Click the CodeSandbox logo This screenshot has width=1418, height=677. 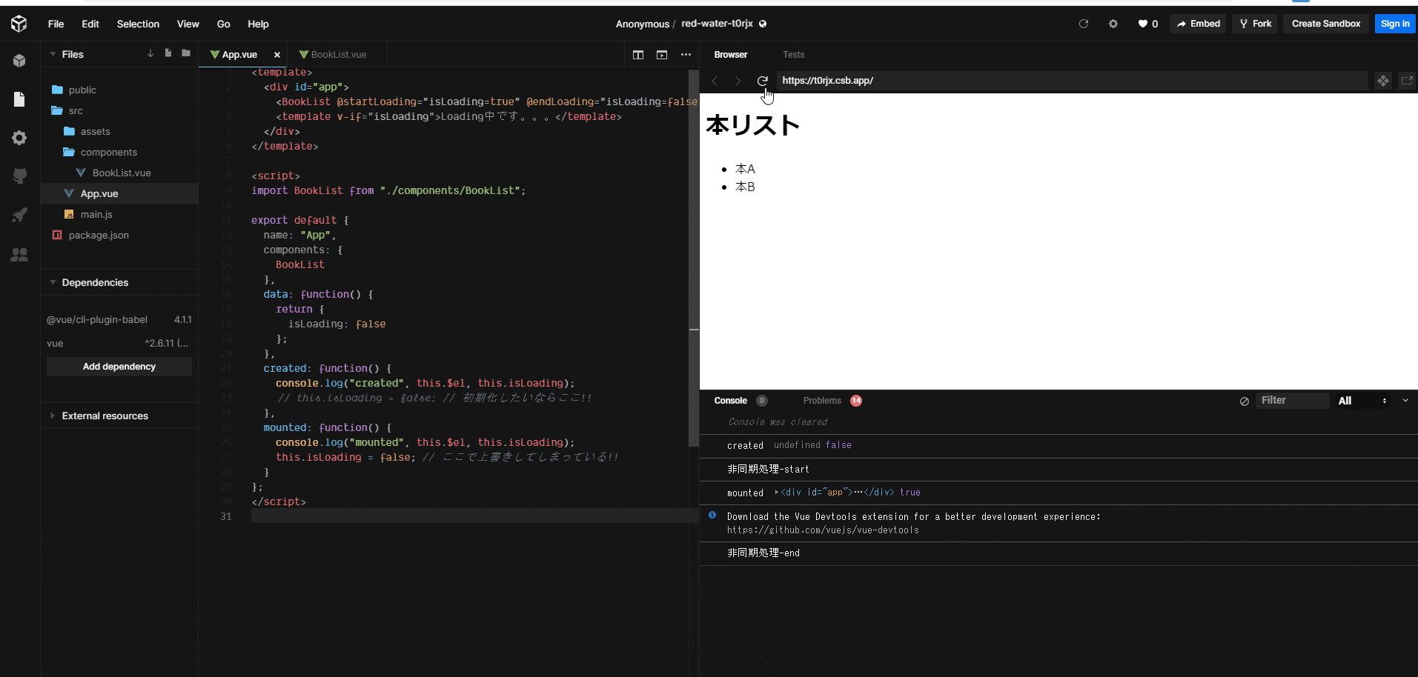(19, 24)
